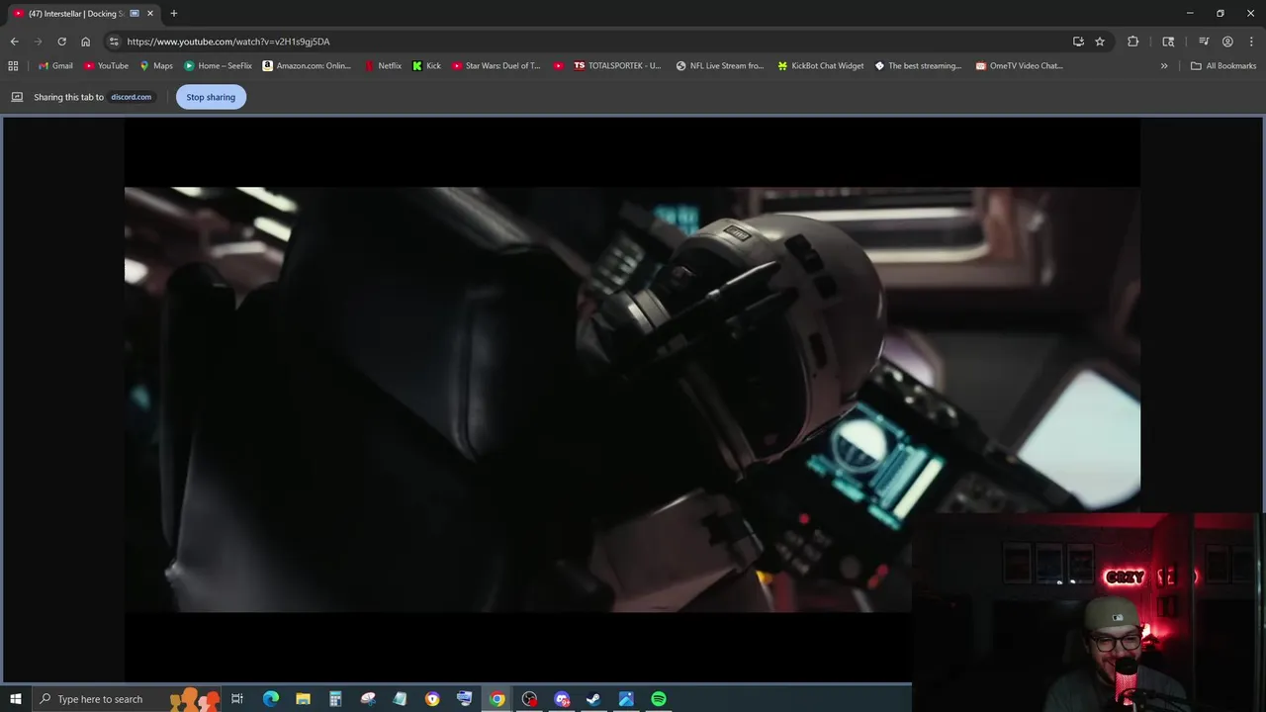The height and width of the screenshot is (712, 1266).
Task: Open Discord from taskbar
Action: (562, 699)
